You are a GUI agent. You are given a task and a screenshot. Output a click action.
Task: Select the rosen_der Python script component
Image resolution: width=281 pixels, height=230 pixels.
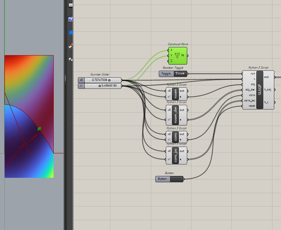176,114
